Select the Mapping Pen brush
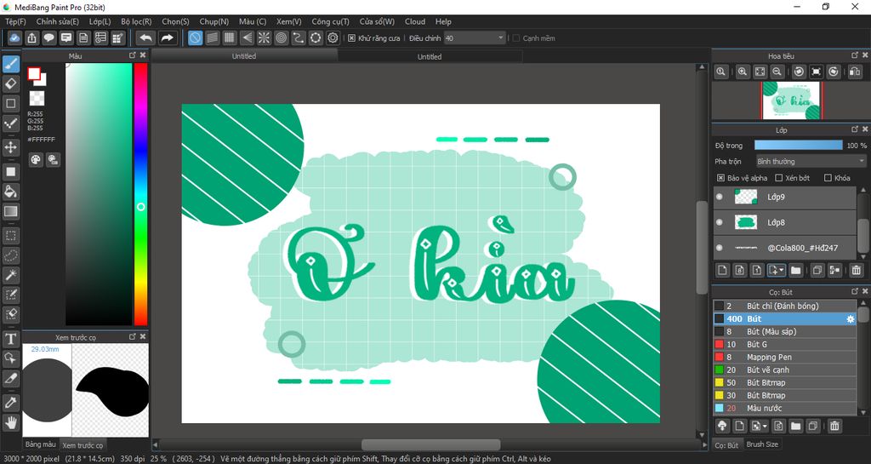Viewport: 871px width, 464px height. click(769, 358)
